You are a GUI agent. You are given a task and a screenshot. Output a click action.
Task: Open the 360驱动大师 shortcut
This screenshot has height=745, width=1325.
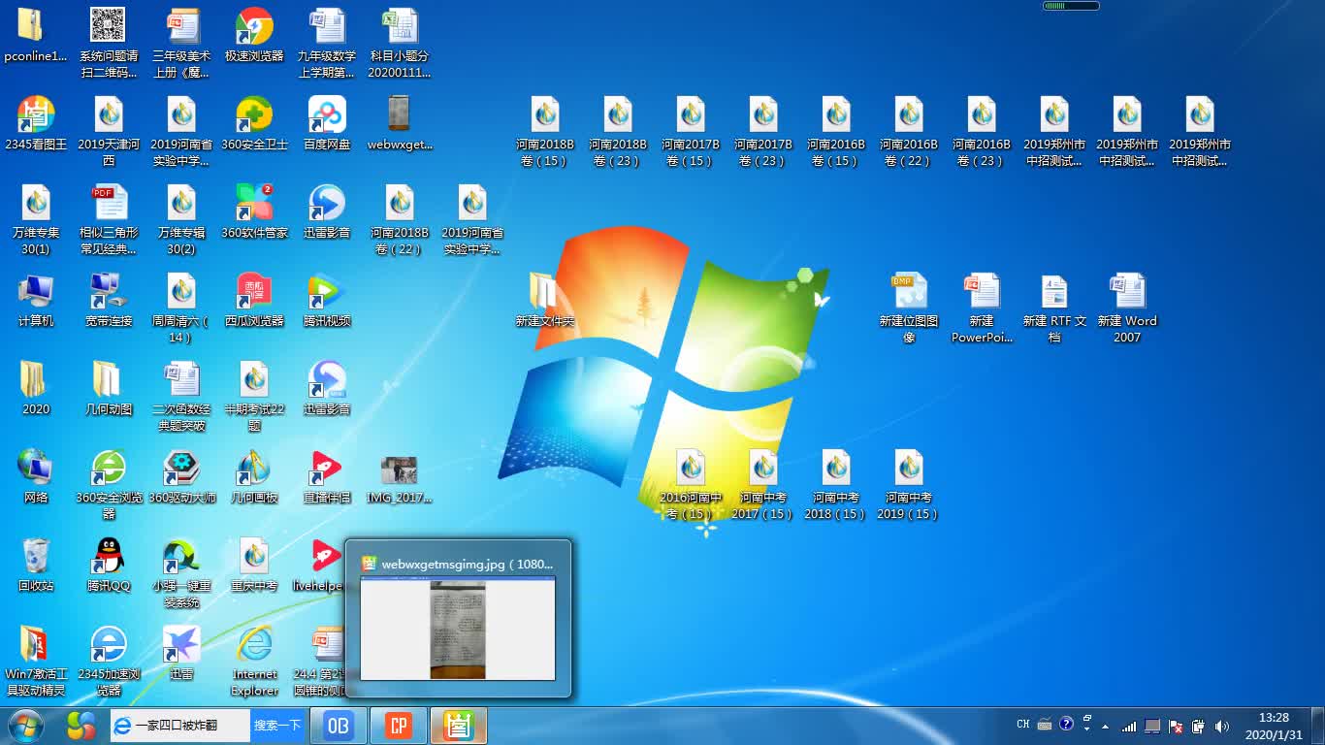pyautogui.click(x=181, y=476)
